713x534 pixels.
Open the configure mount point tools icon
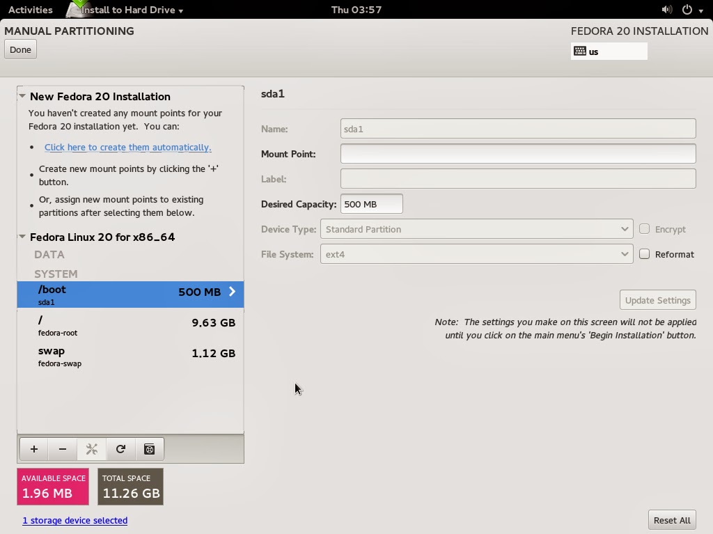click(91, 449)
